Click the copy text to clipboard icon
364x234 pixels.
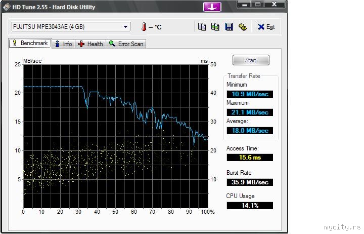[202, 27]
